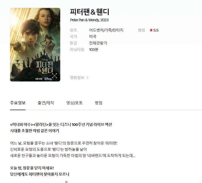The image size is (202, 183).
Task: Click the country value 미국
Action: point(93,37)
